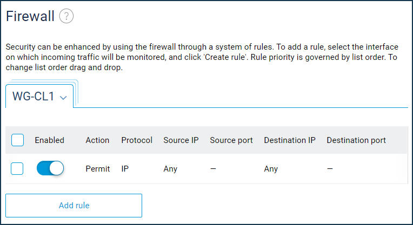
Task: Click the Source port column header
Action: tap(231, 140)
